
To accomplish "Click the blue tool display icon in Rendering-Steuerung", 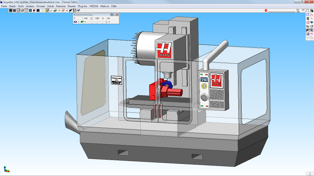I will [75, 22].
